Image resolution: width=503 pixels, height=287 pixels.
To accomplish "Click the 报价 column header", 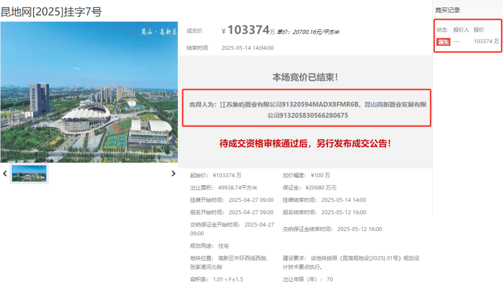I will point(479,30).
